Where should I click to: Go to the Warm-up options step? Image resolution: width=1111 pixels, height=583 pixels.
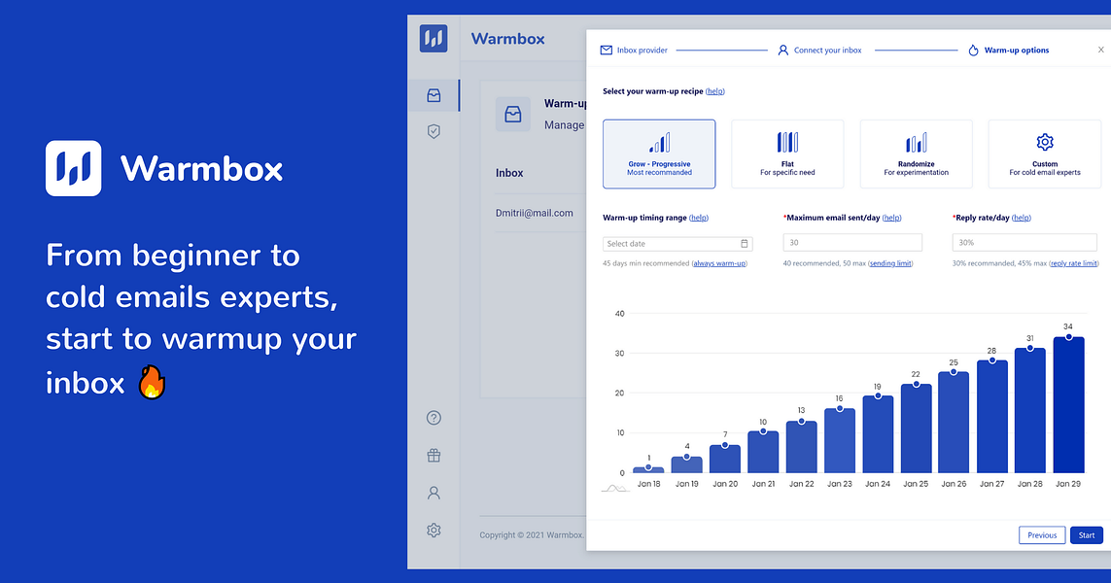coord(1015,50)
